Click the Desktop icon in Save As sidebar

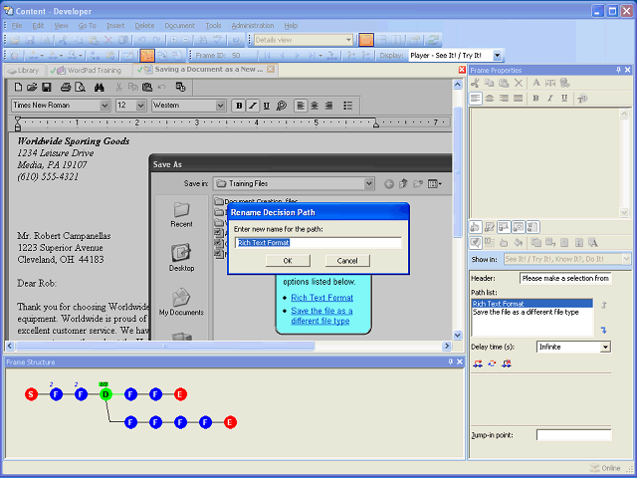coord(181,253)
